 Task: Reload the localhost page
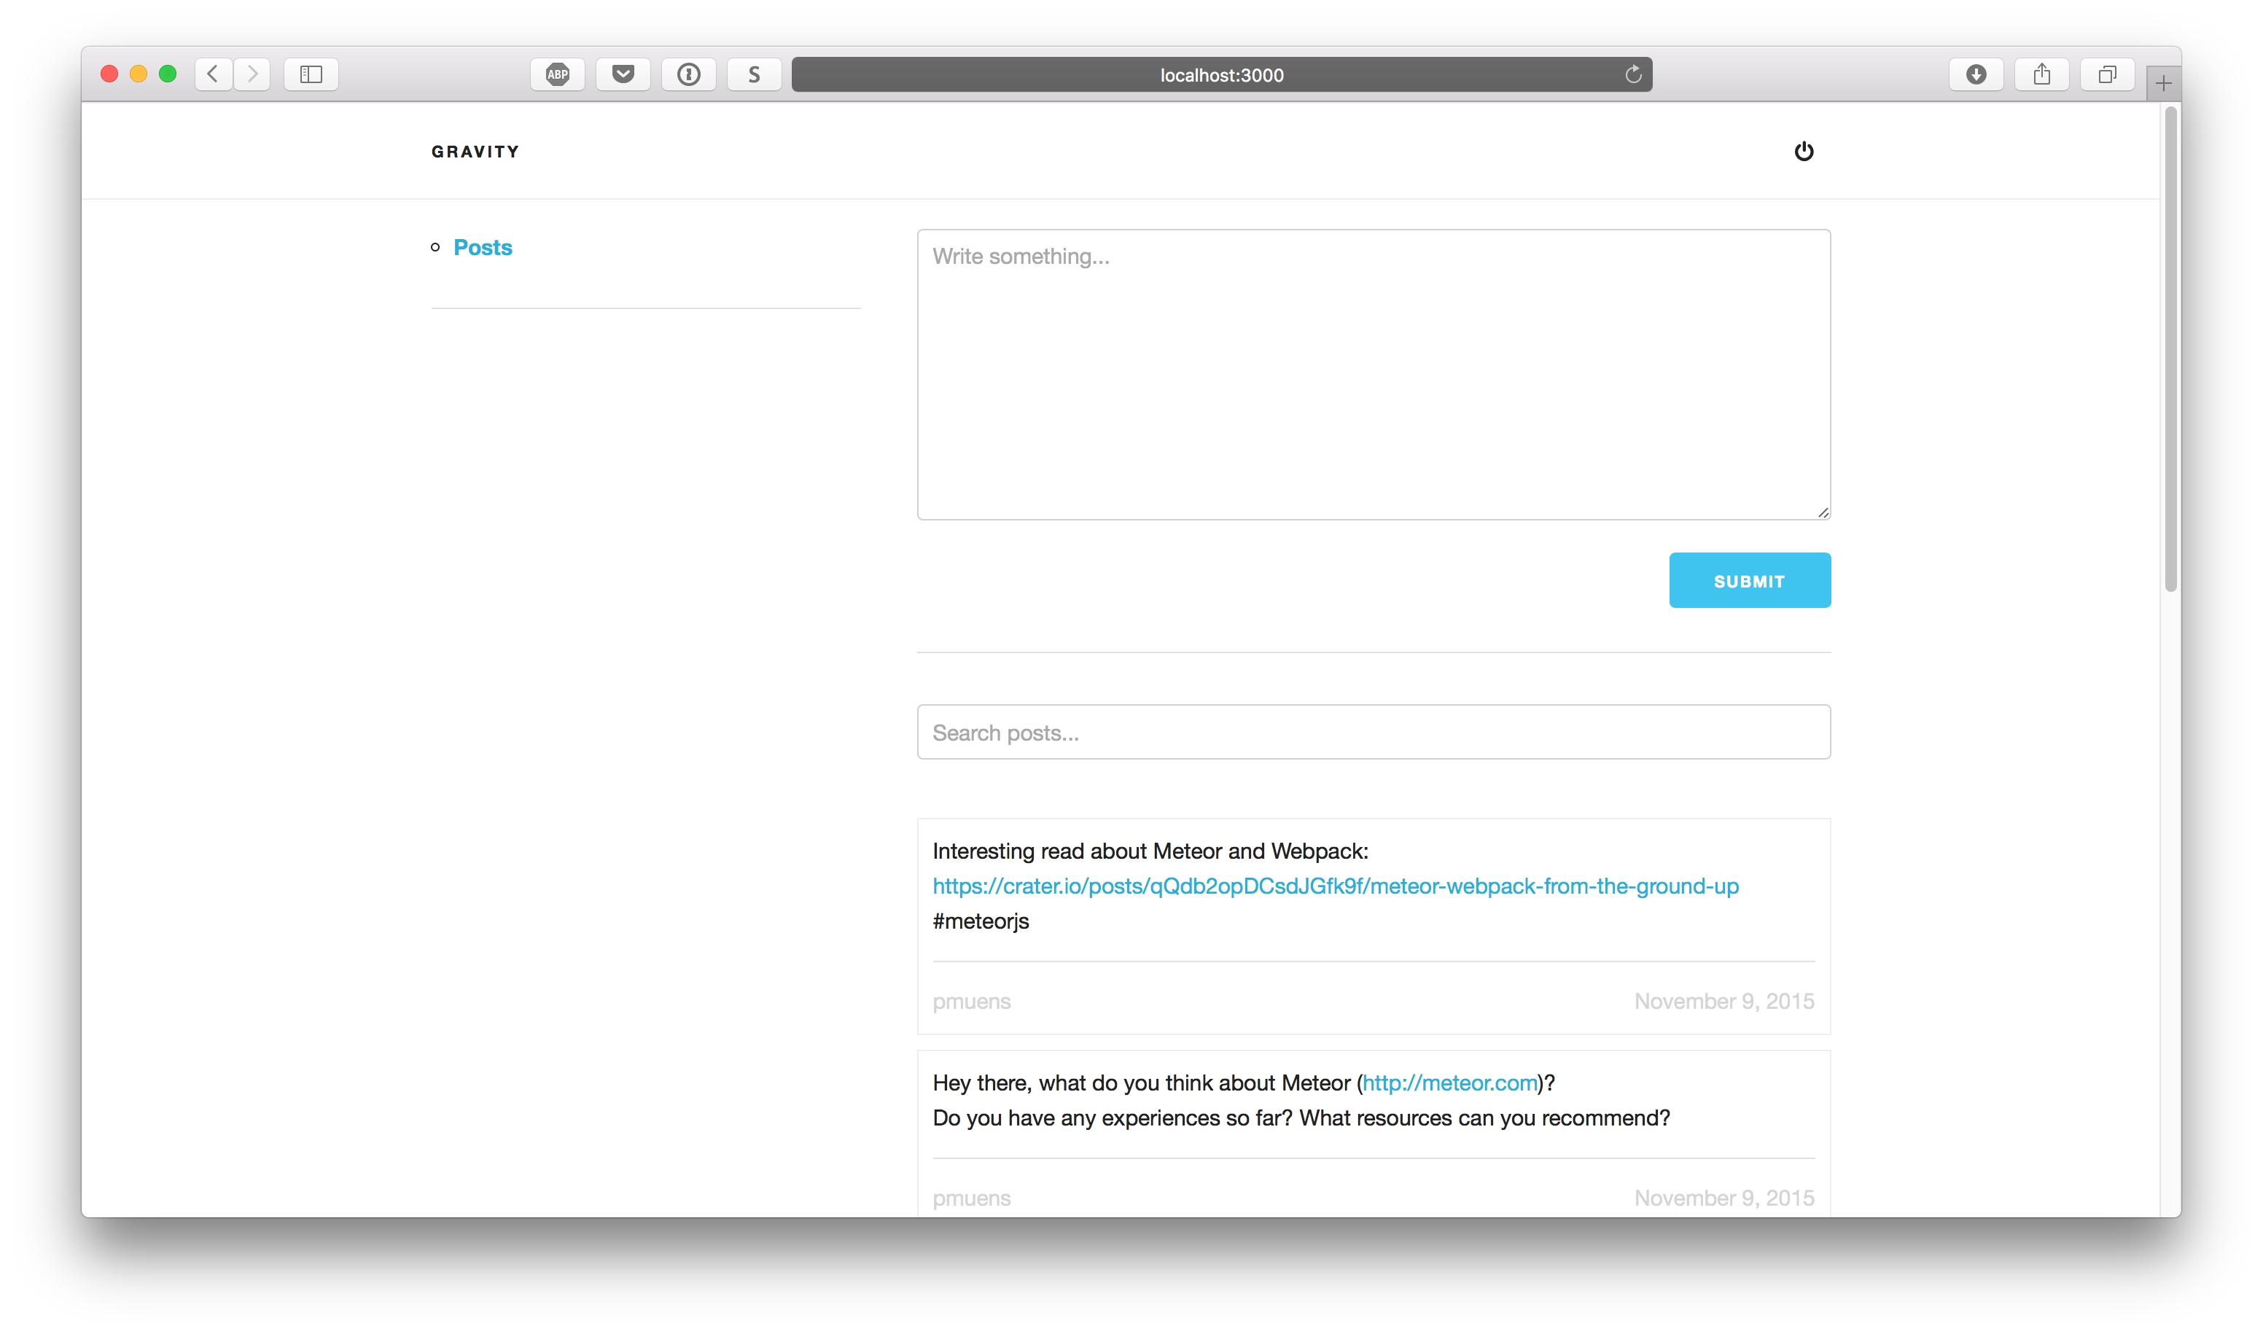click(1633, 74)
